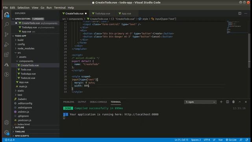252x142 pixels.
Task: Click the Vue language mode indicator
Action: pyautogui.click(x=220, y=140)
